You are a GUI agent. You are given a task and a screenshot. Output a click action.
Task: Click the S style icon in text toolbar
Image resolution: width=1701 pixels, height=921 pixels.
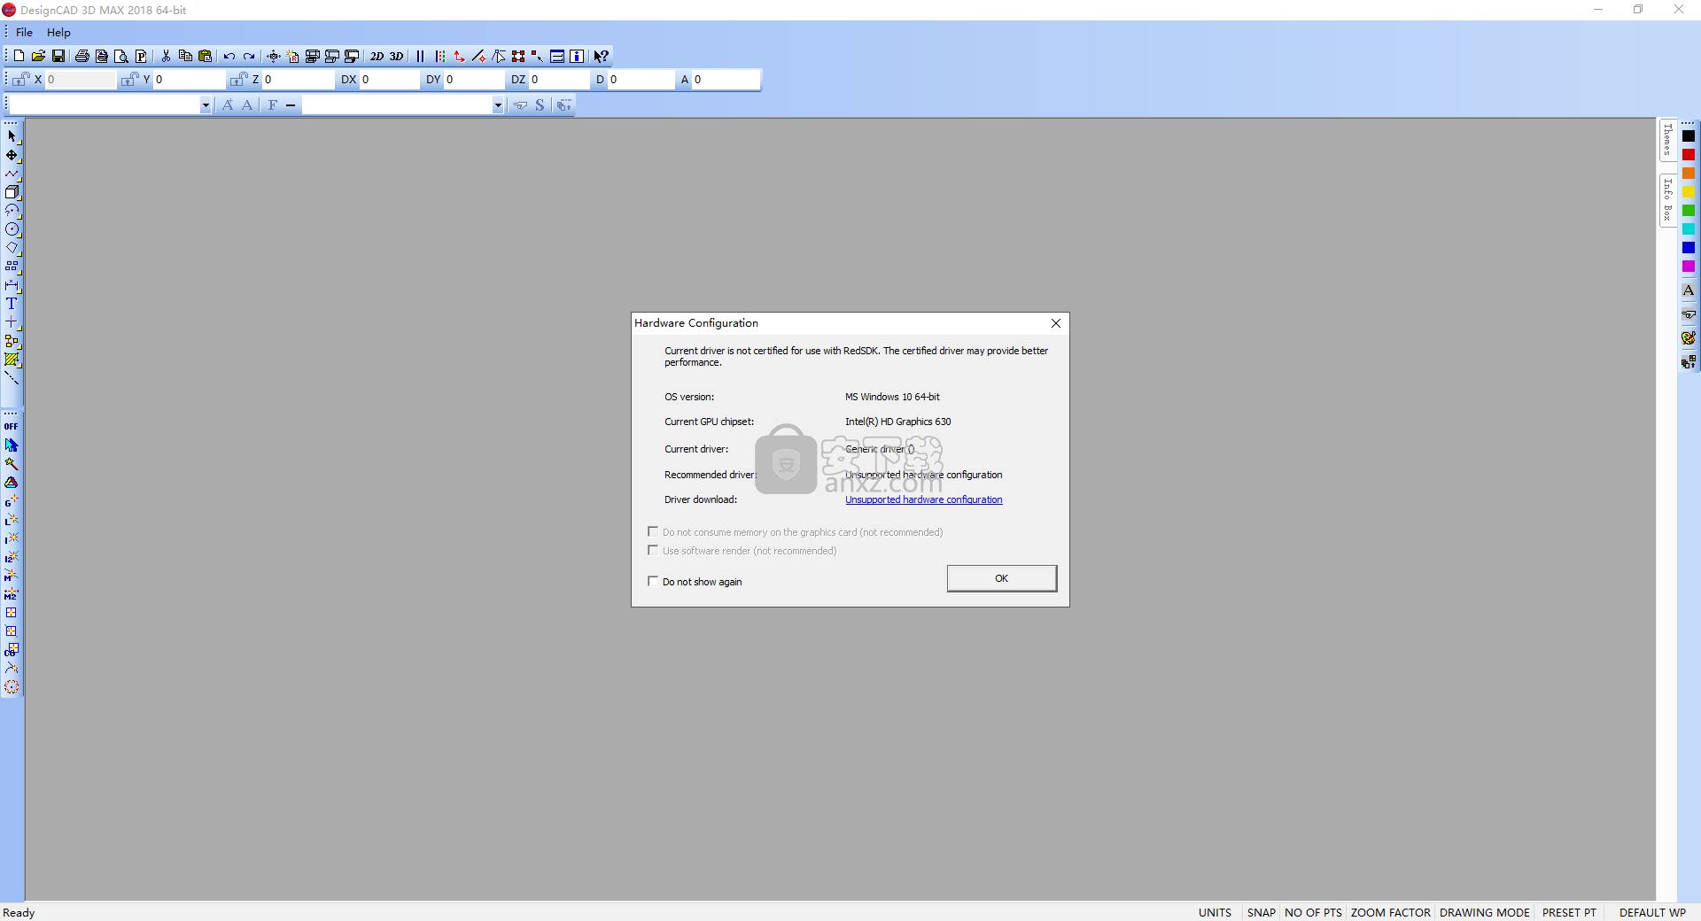pyautogui.click(x=540, y=105)
